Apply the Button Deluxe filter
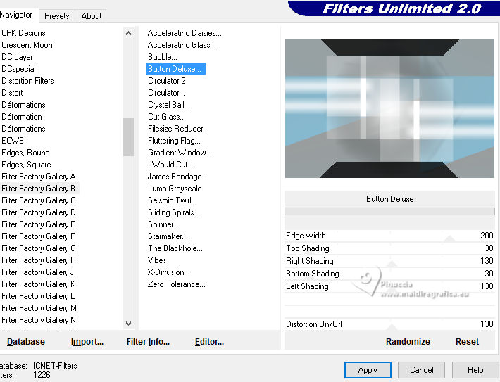 pos(368,370)
